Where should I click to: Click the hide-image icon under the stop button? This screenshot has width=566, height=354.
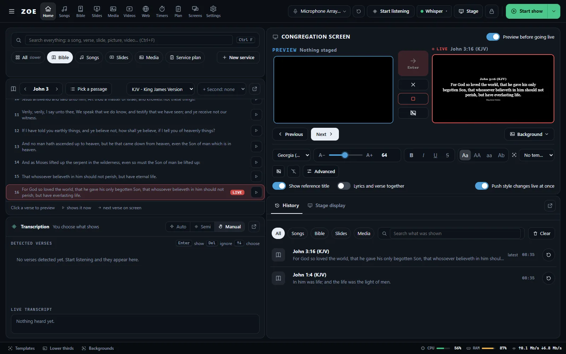coord(413,113)
